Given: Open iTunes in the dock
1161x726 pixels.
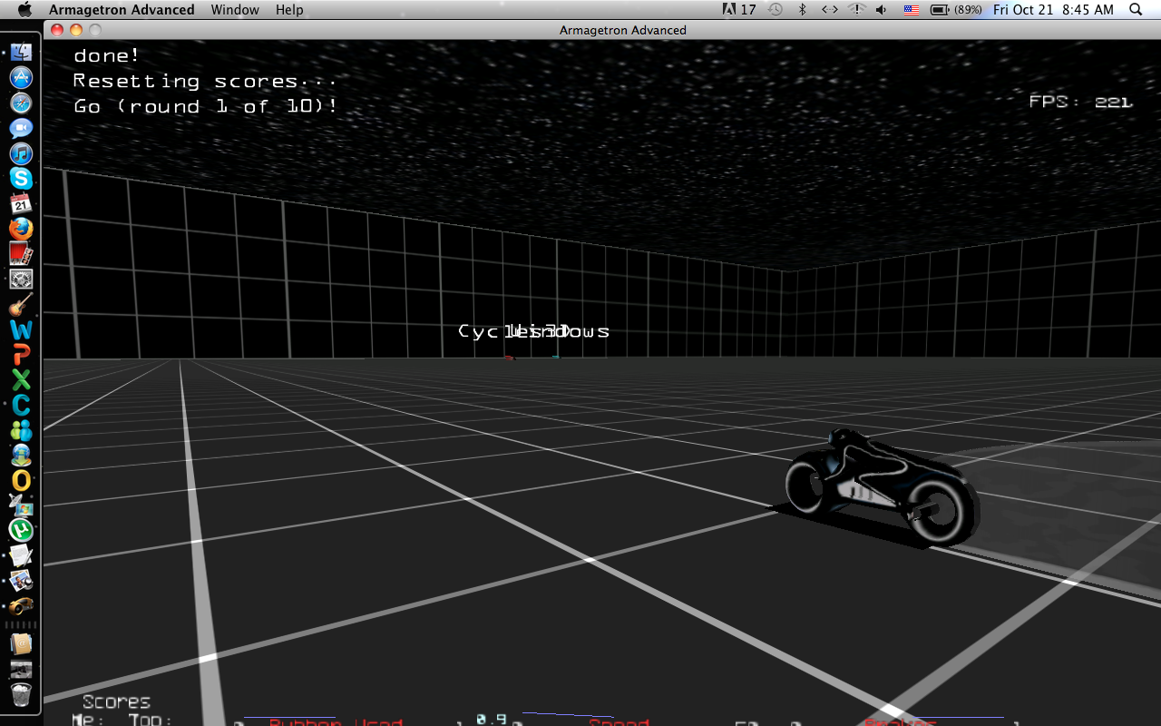Looking at the screenshot, I should [21, 153].
